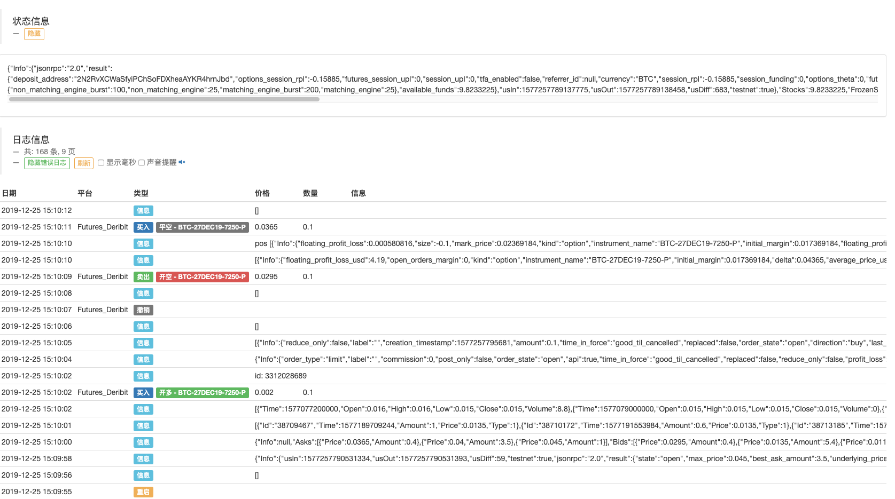Viewport: 895px width, 499px height.
Task: Click the 'id: 3312028689' log message
Action: pos(281,376)
